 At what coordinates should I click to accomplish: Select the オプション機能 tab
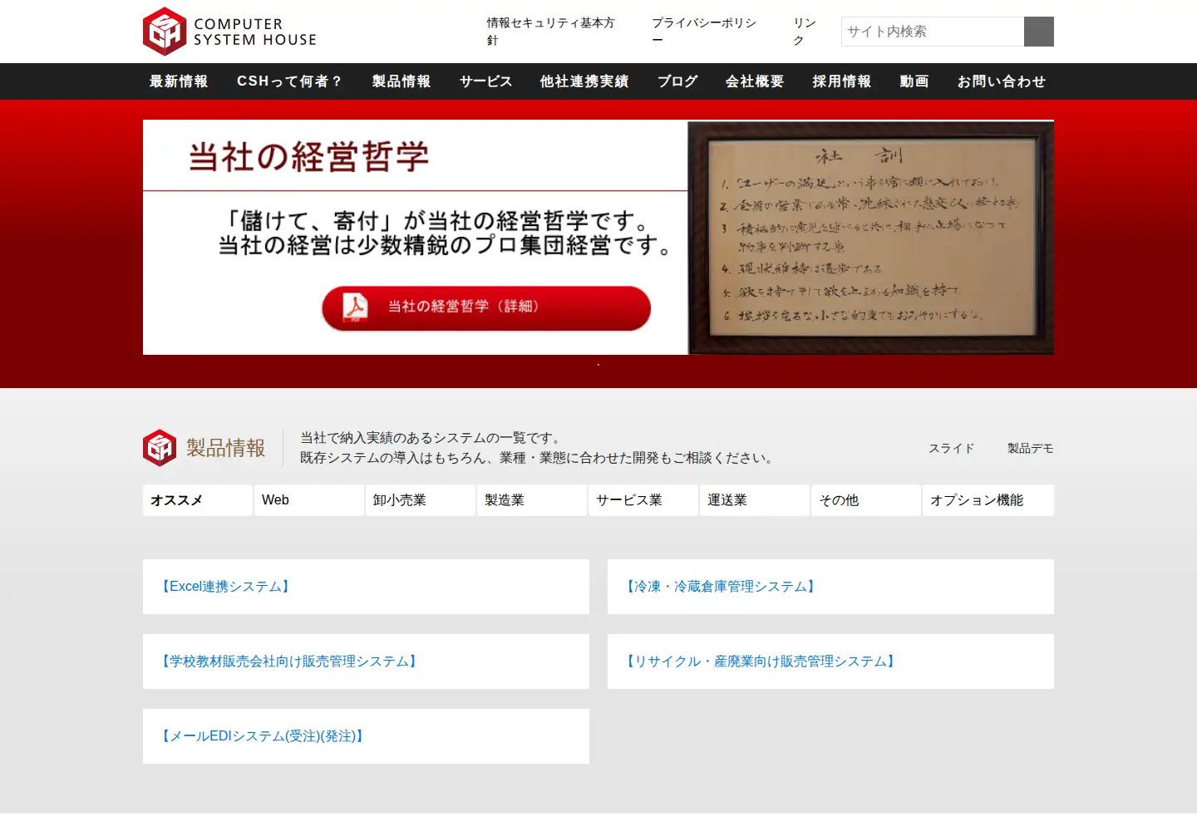(988, 500)
